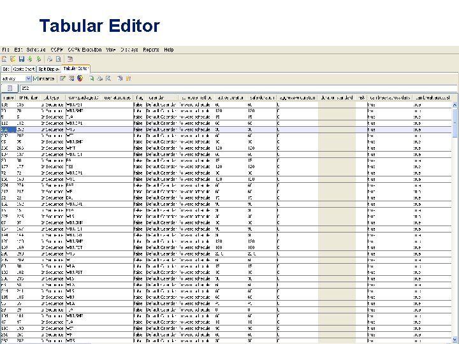The height and width of the screenshot is (344, 459).
Task: Open the Help menu
Action: pos(169,50)
